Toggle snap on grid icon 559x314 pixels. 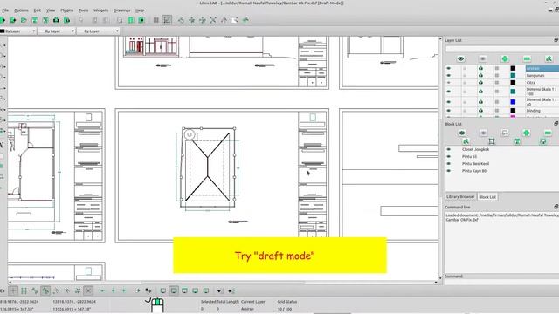[x=24, y=290]
